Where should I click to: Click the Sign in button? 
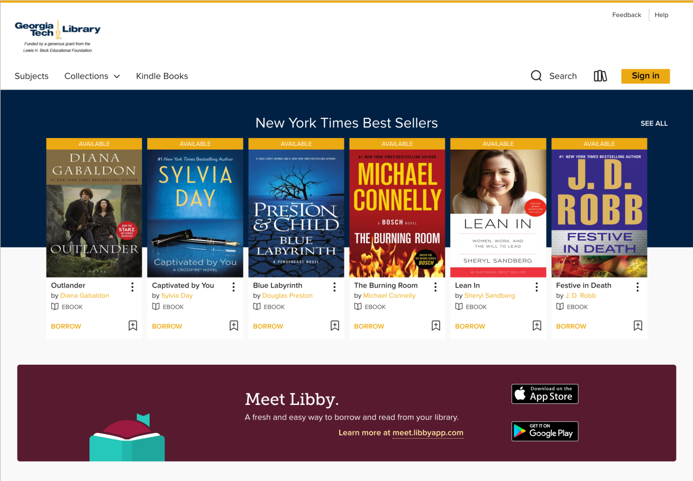645,76
